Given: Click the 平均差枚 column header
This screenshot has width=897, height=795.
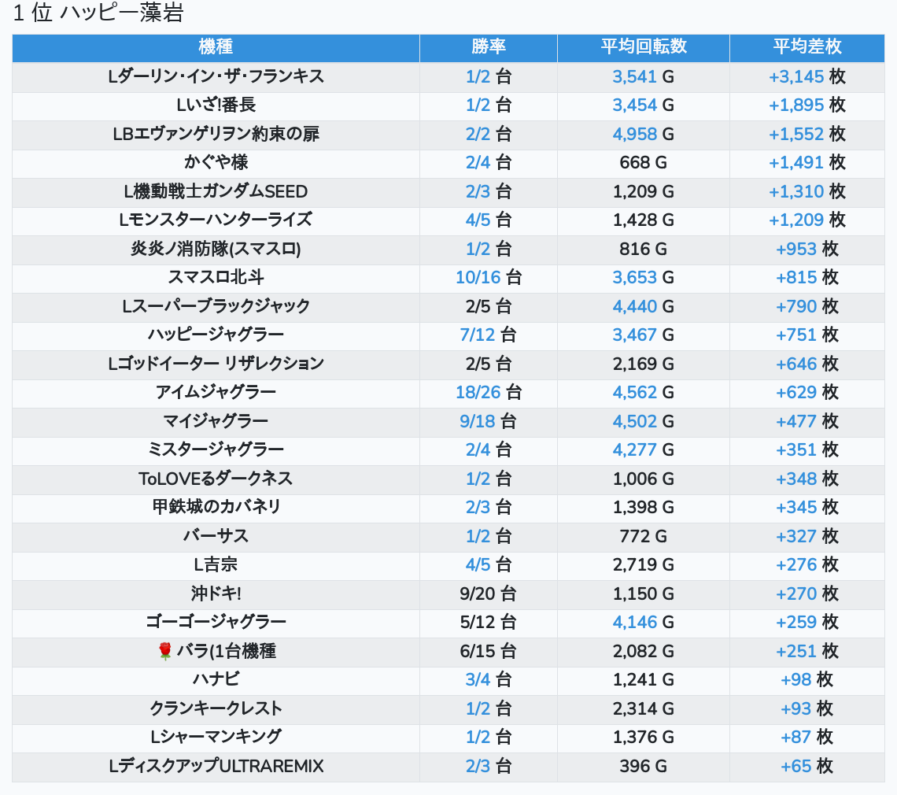Looking at the screenshot, I should pos(807,47).
